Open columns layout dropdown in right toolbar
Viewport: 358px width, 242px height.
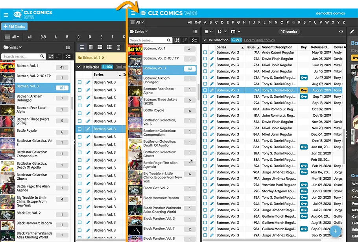point(236,32)
